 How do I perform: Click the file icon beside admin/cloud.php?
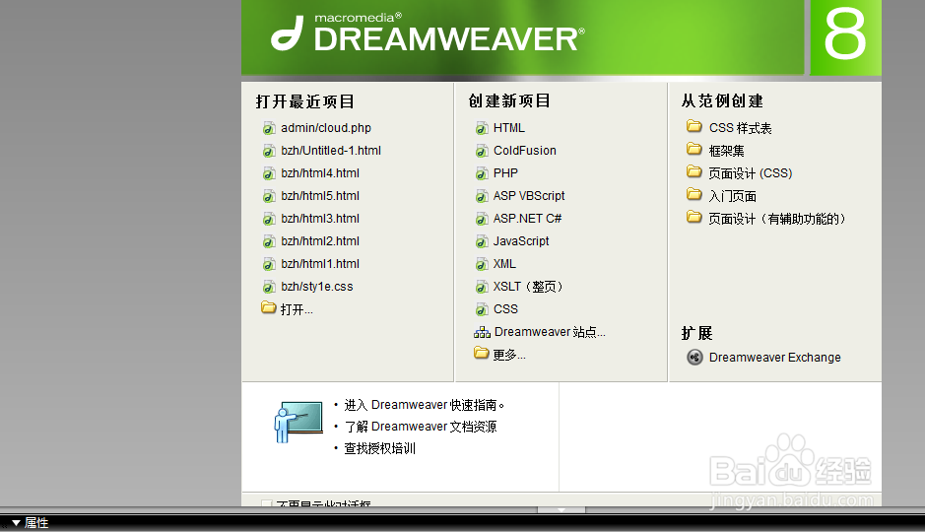[269, 128]
